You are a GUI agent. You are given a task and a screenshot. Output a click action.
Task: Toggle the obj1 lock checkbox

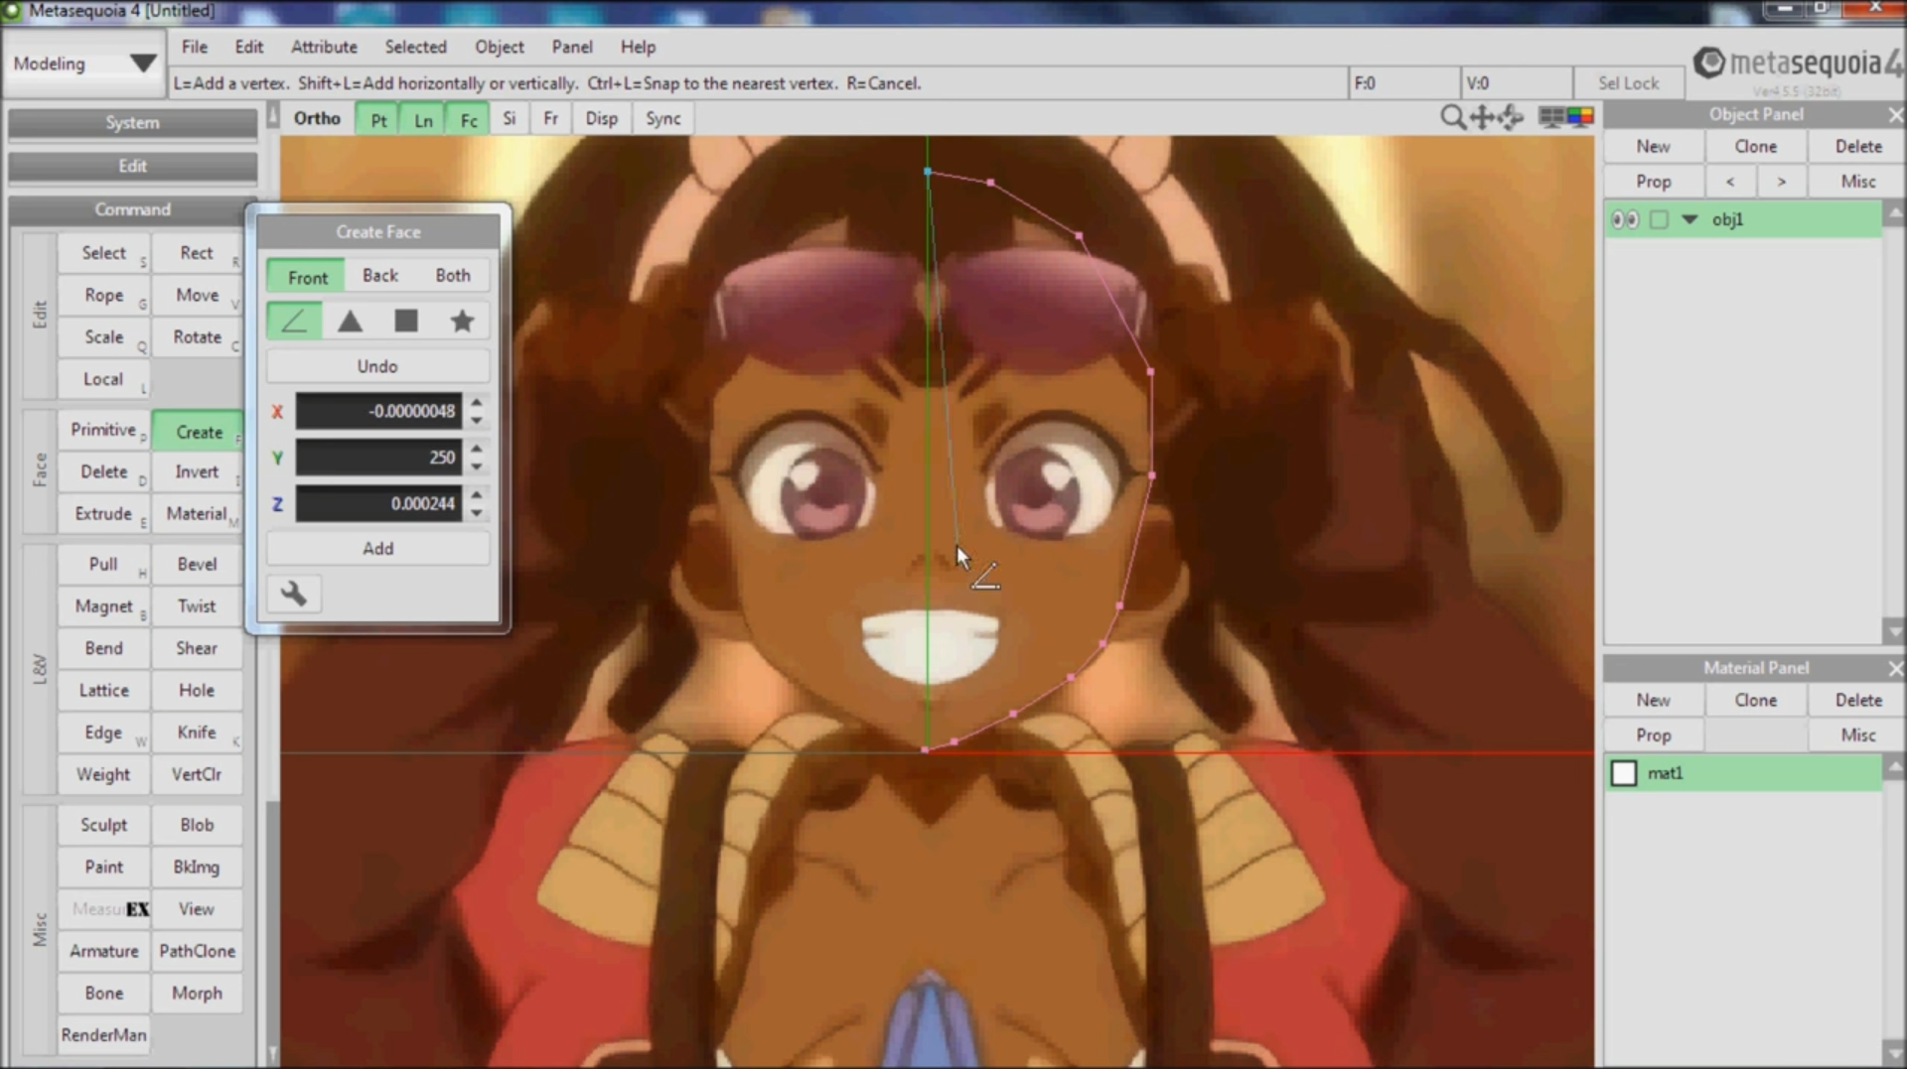[1659, 219]
